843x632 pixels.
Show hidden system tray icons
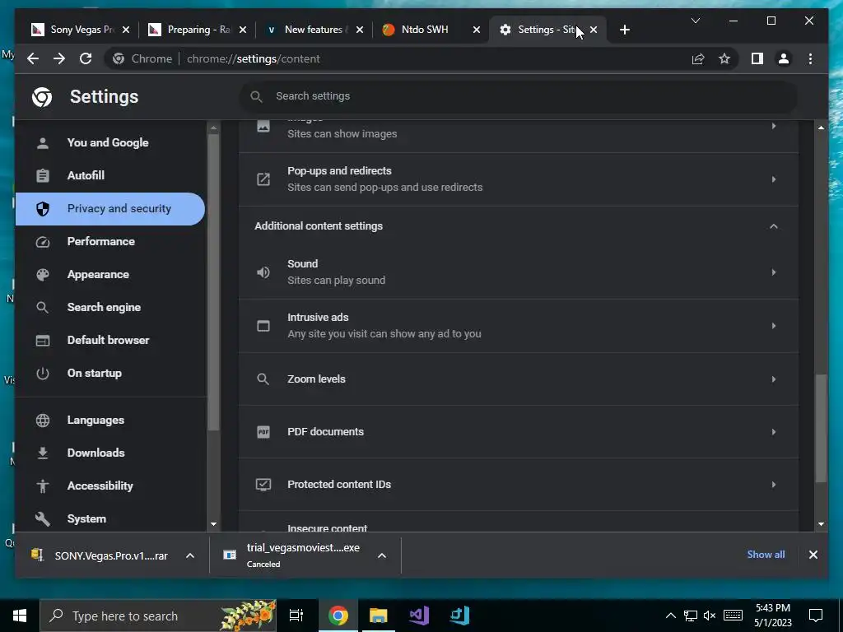670,616
